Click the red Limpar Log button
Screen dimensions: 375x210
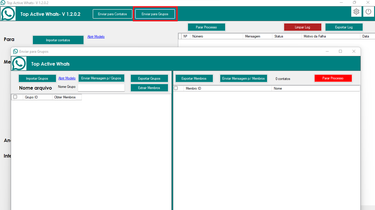(x=303, y=27)
